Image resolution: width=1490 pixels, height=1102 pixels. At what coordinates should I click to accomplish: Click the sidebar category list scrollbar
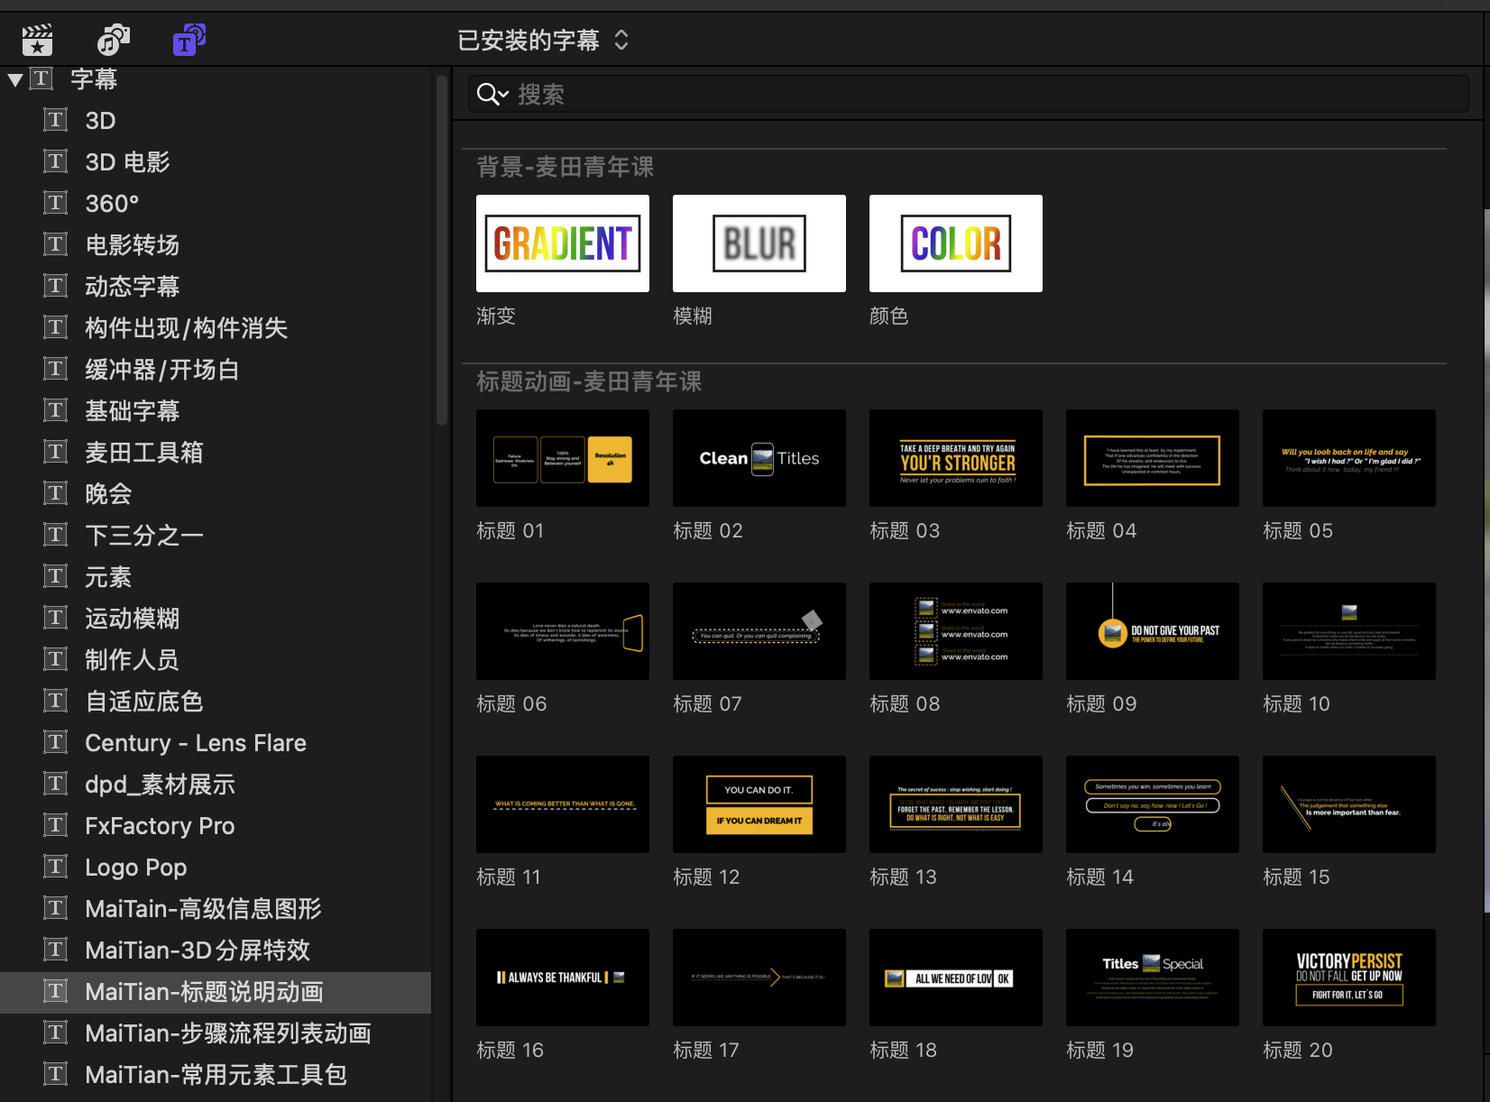441,251
